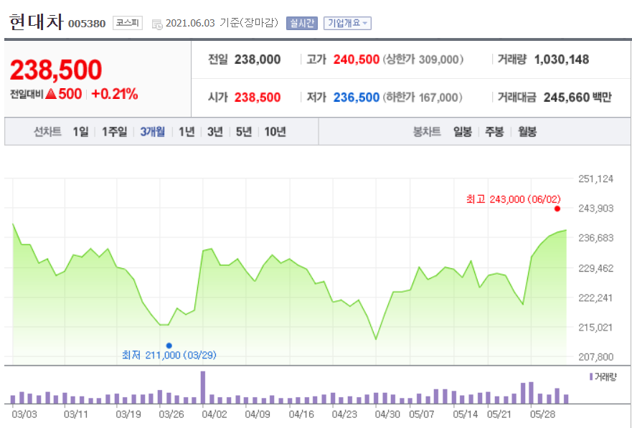Click the 상한가 309,000 text
Image resolution: width=632 pixels, height=428 pixels.
click(x=423, y=60)
